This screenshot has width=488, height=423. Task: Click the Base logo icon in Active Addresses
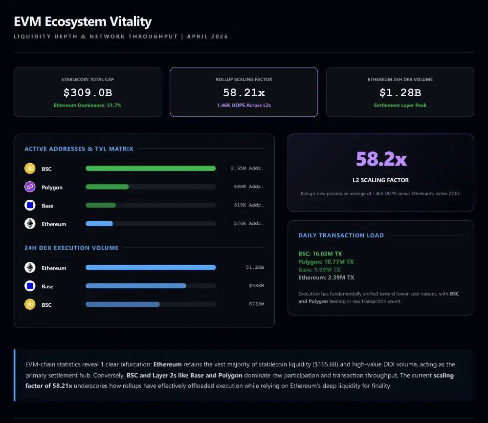(x=30, y=205)
